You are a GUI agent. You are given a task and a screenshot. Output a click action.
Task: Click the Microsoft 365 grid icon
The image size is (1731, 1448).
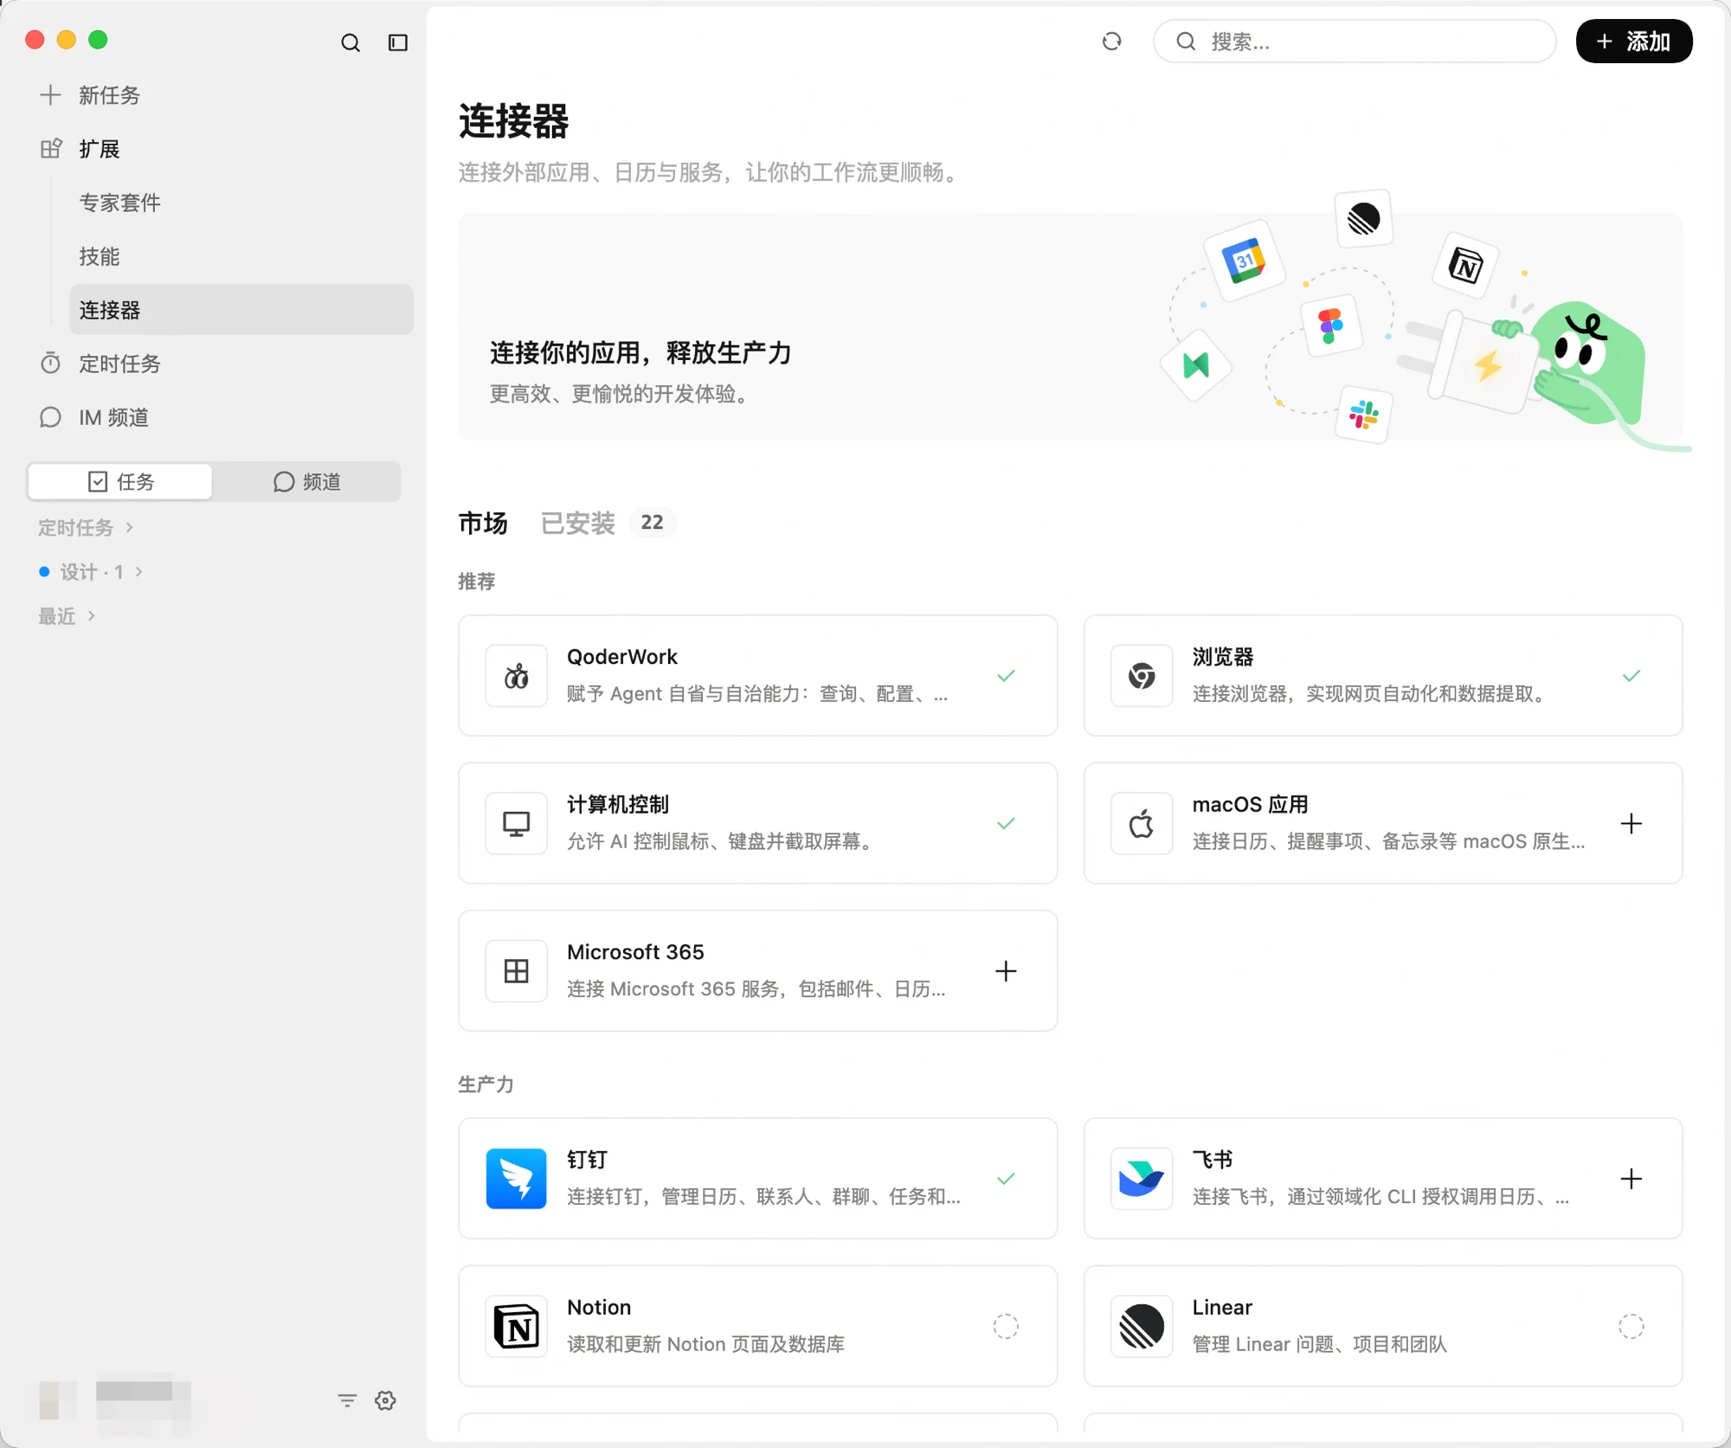(x=516, y=971)
